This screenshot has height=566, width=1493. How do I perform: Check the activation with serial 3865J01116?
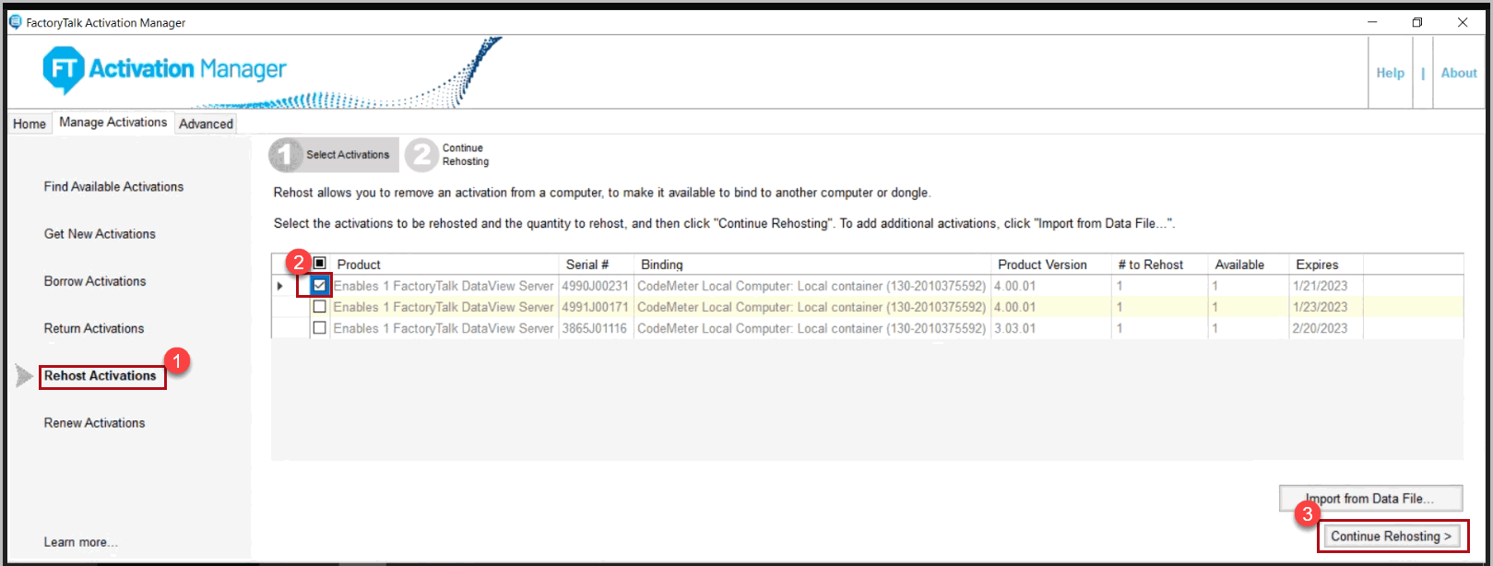pos(319,328)
